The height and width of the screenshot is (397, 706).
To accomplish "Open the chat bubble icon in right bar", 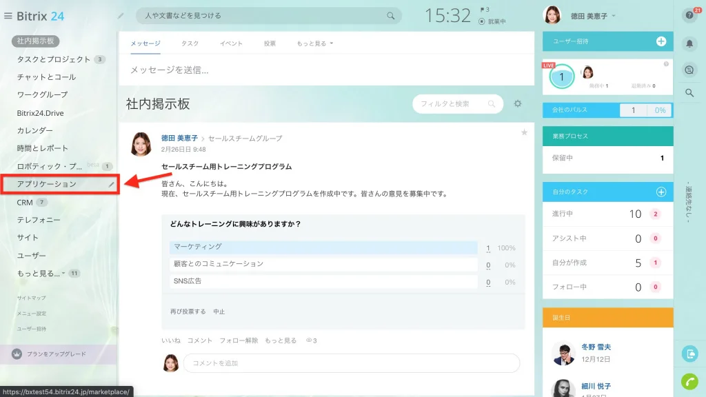I will [689, 70].
